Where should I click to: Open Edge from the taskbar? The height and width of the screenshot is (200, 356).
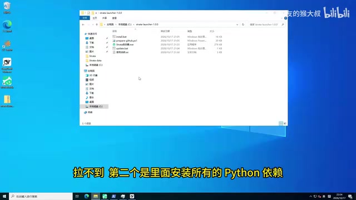pyautogui.click(x=87, y=196)
